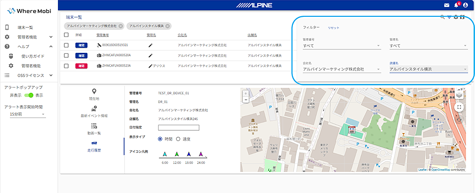Viewport: 475px width, 193px height.
Task: Click the pencil edit icon for ZHWCAFLN000520A
Action: click(150, 56)
